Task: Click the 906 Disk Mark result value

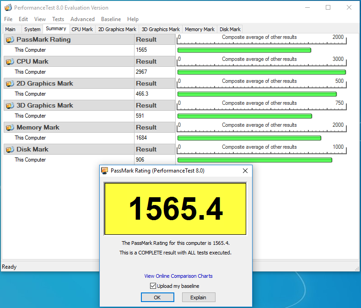Action: [140, 160]
